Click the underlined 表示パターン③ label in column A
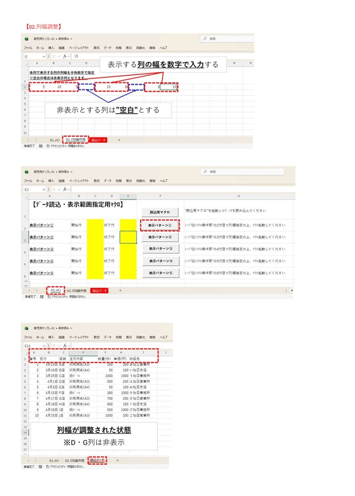 [42, 249]
